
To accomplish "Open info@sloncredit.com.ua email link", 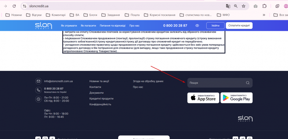I will [x=58, y=81].
